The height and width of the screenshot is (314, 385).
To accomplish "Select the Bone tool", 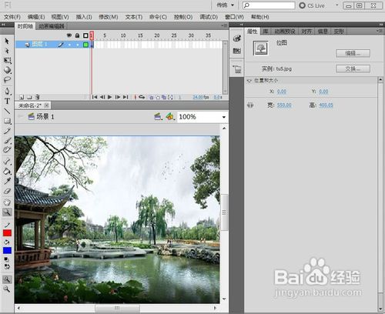I will point(7,162).
